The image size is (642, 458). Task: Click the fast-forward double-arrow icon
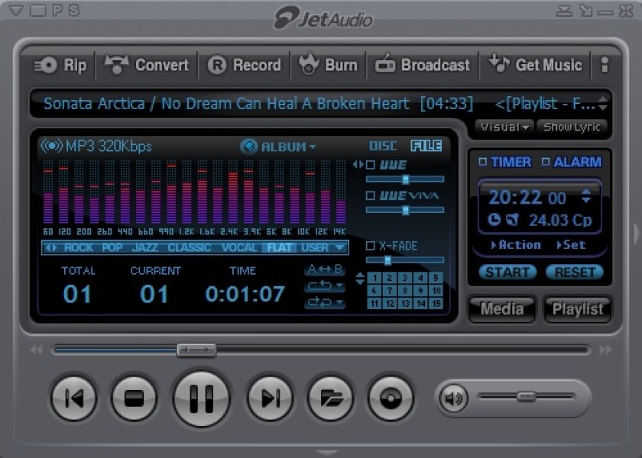[x=606, y=350]
